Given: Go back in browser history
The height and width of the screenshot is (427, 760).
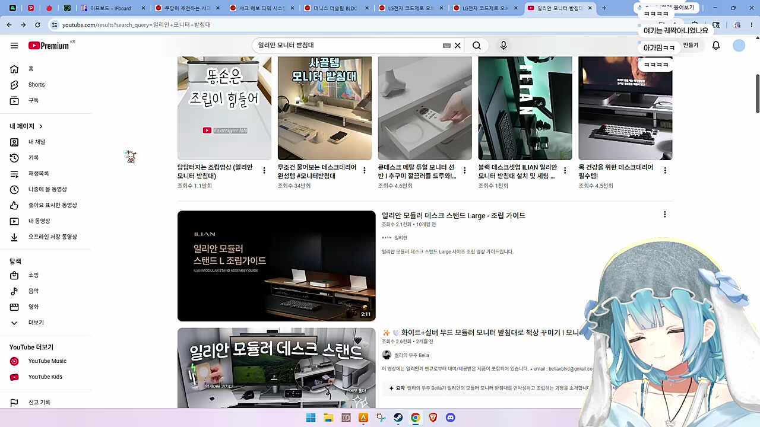Looking at the screenshot, I should [x=9, y=25].
